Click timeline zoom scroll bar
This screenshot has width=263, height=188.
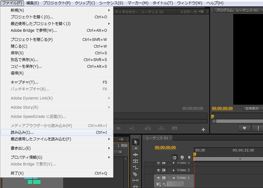(x=229, y=159)
